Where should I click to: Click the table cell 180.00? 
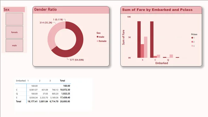click(x=34, y=94)
